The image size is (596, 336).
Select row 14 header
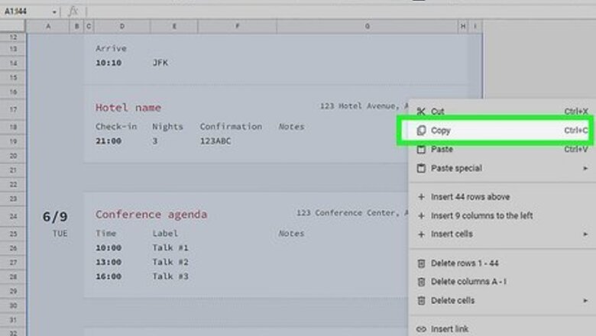tap(13, 63)
